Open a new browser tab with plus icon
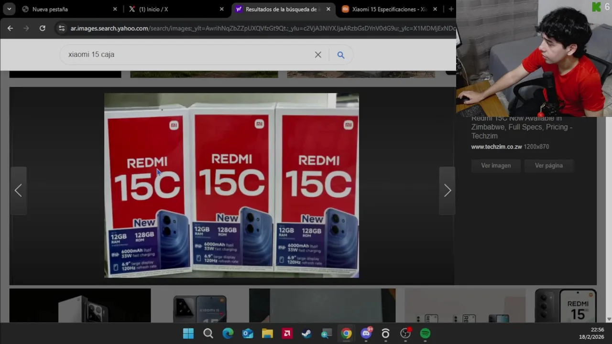612x344 pixels. point(450,9)
